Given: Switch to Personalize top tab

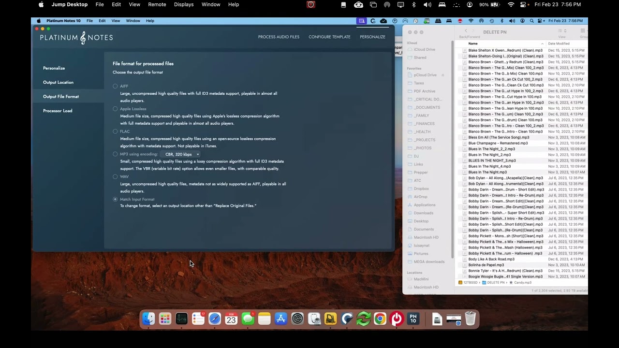Looking at the screenshot, I should click(372, 37).
